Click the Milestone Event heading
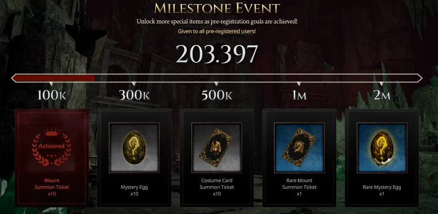The width and height of the screenshot is (438, 214). 217,8
